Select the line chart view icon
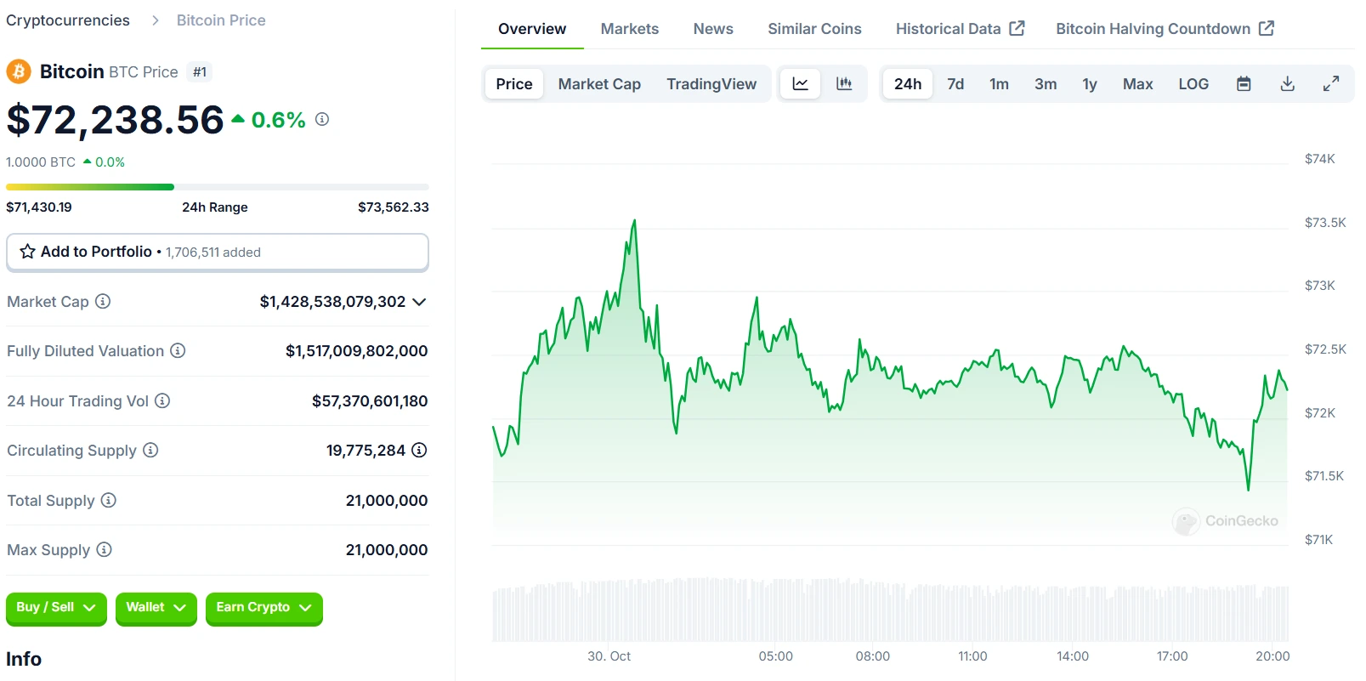 (801, 83)
